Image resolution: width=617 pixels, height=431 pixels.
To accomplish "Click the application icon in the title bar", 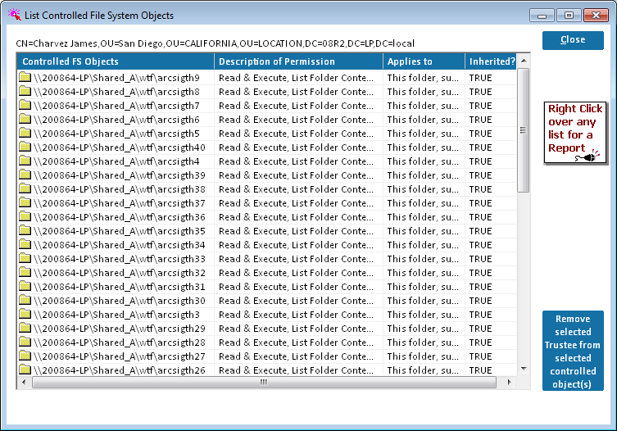I will click(14, 15).
